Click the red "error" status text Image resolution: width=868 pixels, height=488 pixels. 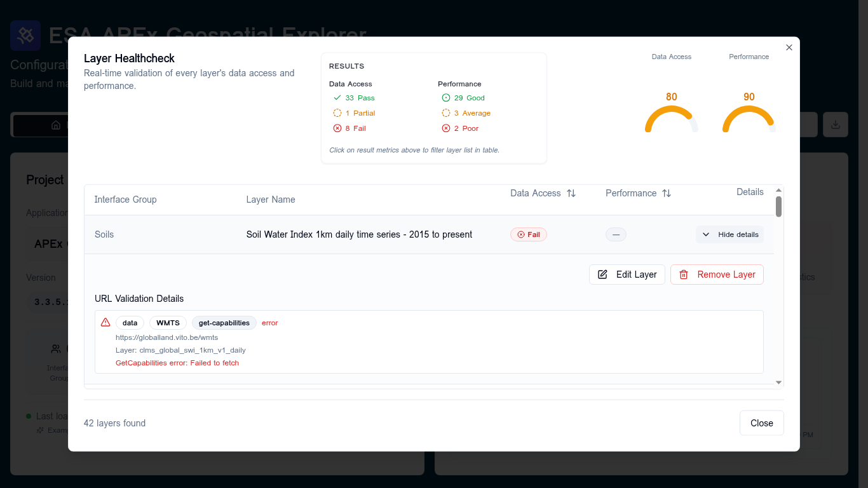pos(270,323)
